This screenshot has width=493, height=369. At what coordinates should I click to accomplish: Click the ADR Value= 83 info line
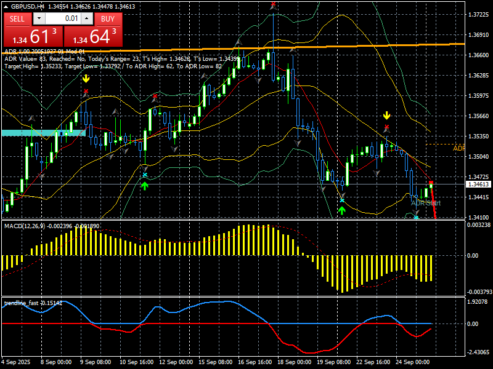(x=123, y=59)
